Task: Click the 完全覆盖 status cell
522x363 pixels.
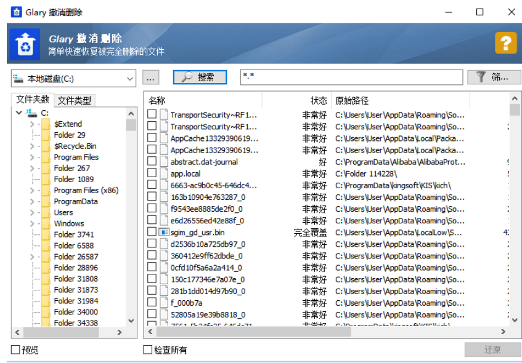Action: [x=310, y=233]
